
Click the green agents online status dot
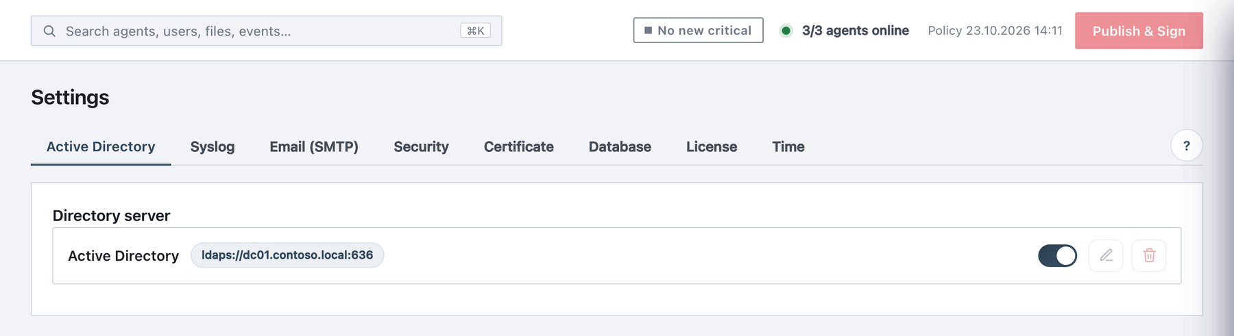click(786, 31)
